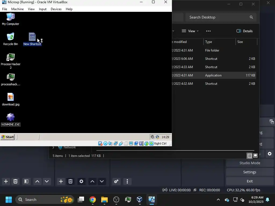
Task: Open Google Chrome from the taskbar
Action: click(93, 200)
